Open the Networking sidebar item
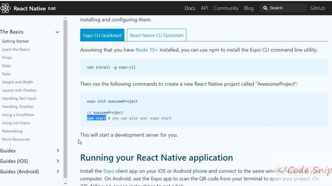The height and width of the screenshot is (186, 332). (12, 131)
